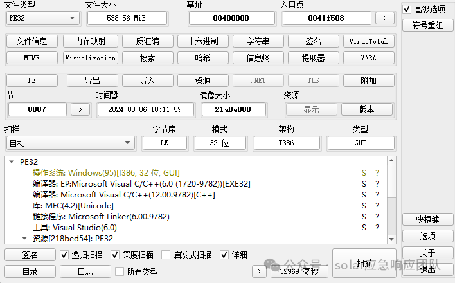The image size is (455, 283).
Task: Open the 字符串 strings view
Action: coord(258,41)
